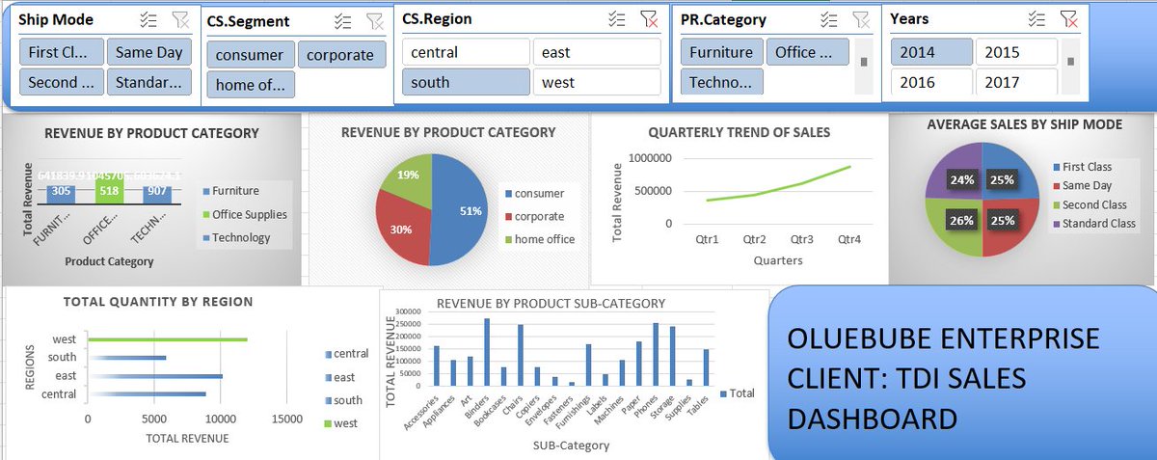Filter by corporate segment
Screen dimensions: 1157x460
[x=341, y=55]
